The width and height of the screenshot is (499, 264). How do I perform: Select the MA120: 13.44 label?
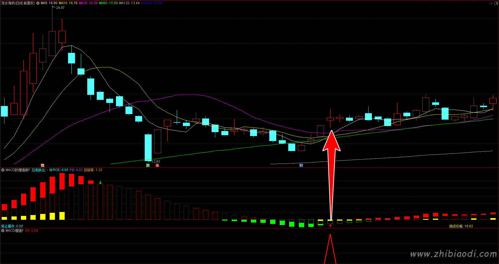129,3
